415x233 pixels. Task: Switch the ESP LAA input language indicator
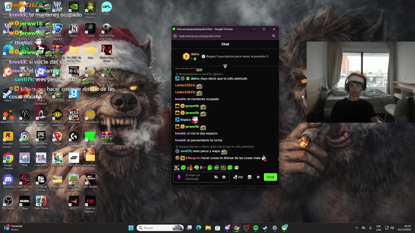pos(379,228)
